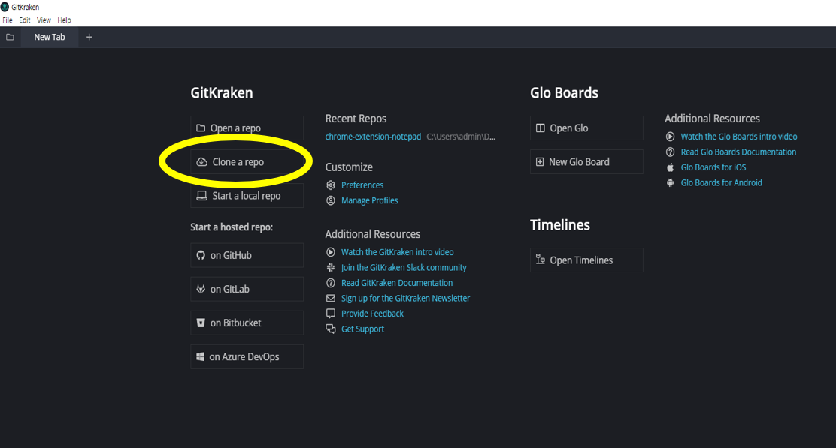Click the GitLab fox icon
The image size is (836, 448).
pyautogui.click(x=201, y=289)
